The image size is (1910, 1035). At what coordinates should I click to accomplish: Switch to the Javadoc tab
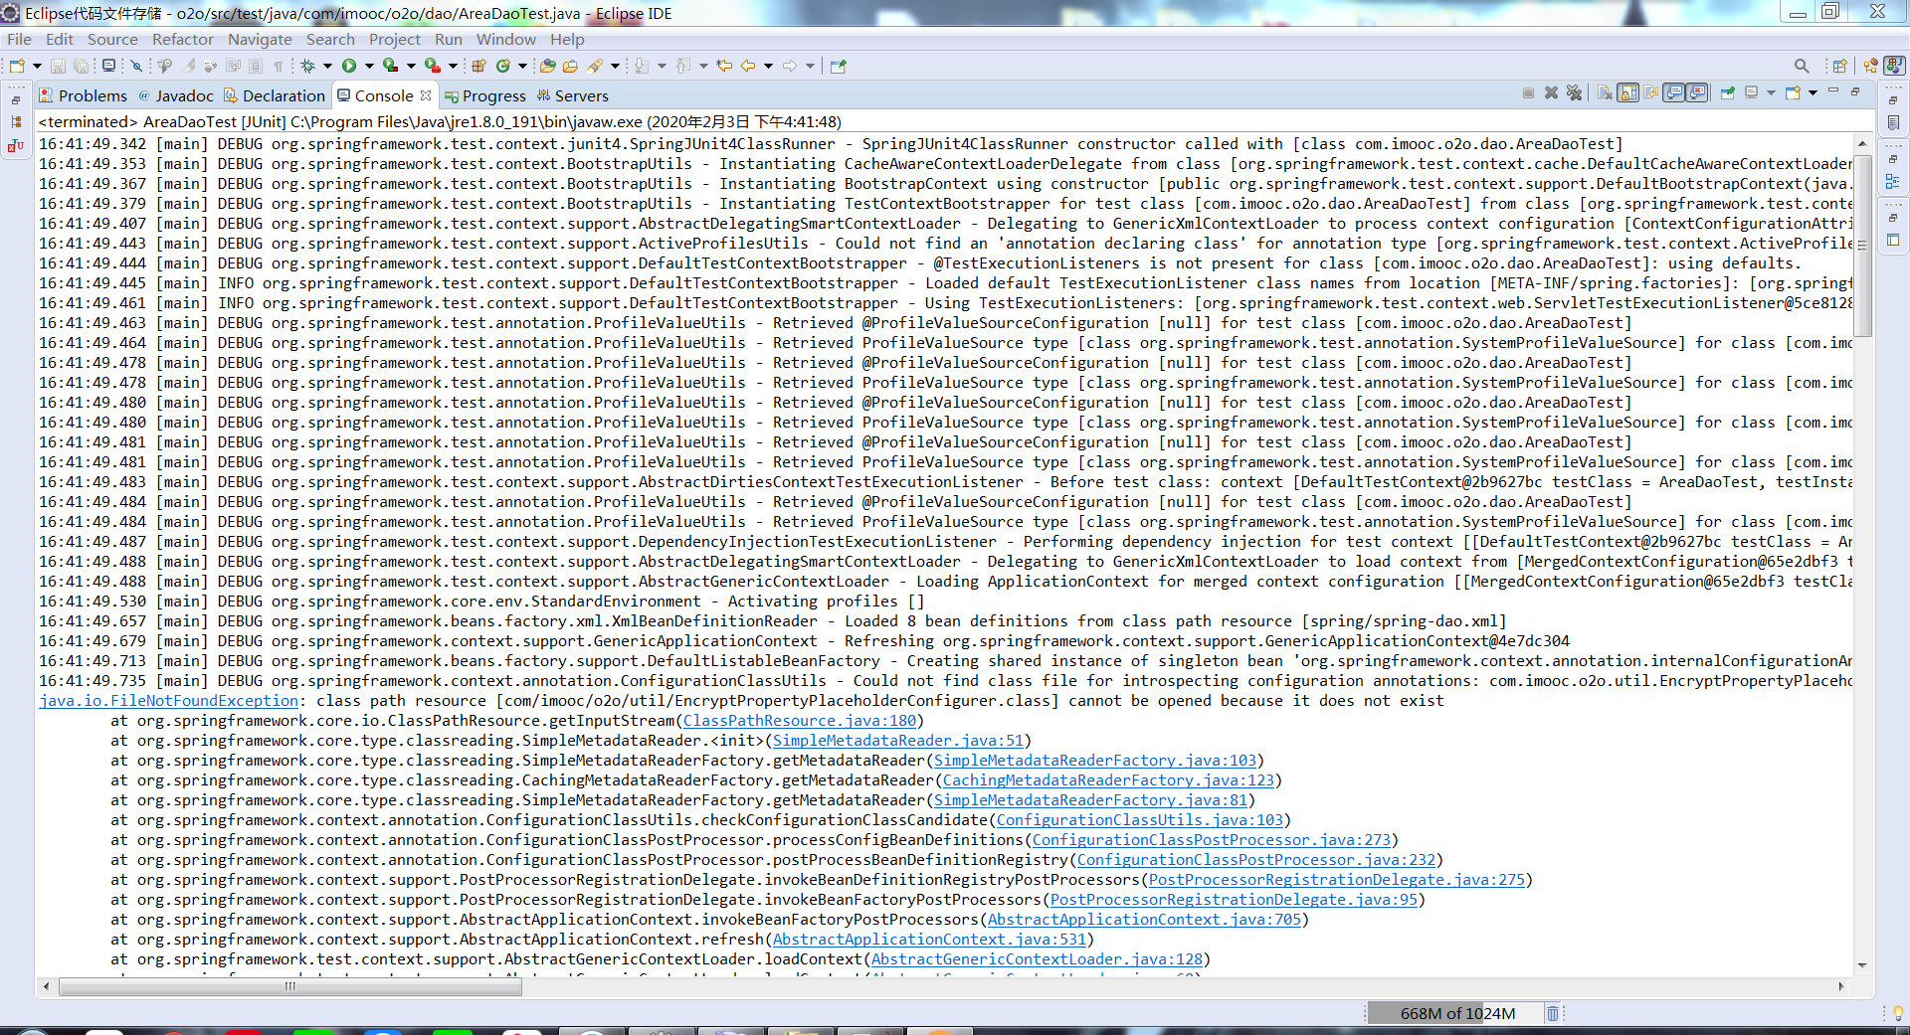pos(176,95)
